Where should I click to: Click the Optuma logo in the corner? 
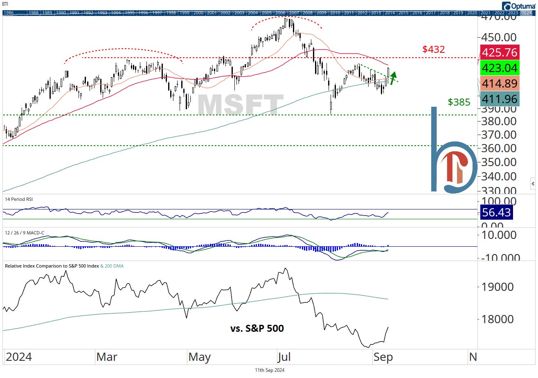[519, 6]
